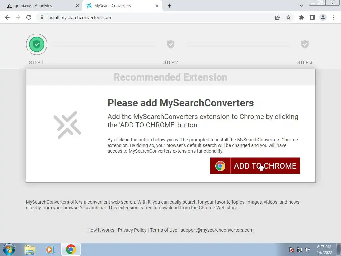Click the STEP 1 label
341x256 pixels.
(36, 62)
